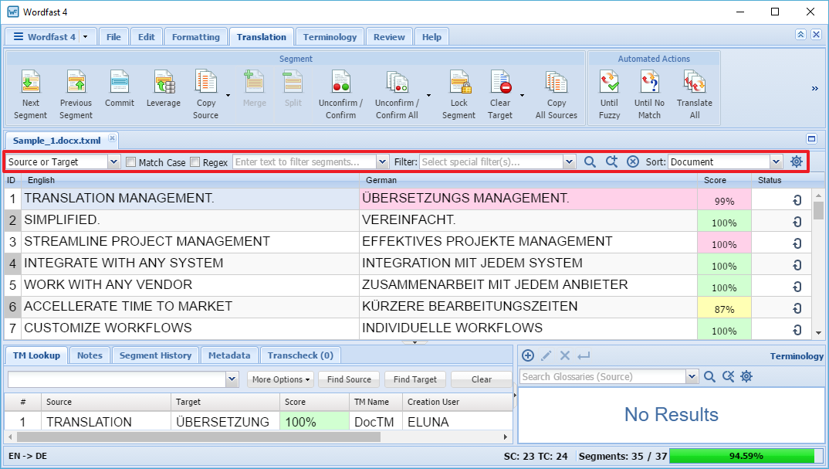This screenshot has height=469, width=829.
Task: Expand filter text history dropdown
Action: point(382,162)
